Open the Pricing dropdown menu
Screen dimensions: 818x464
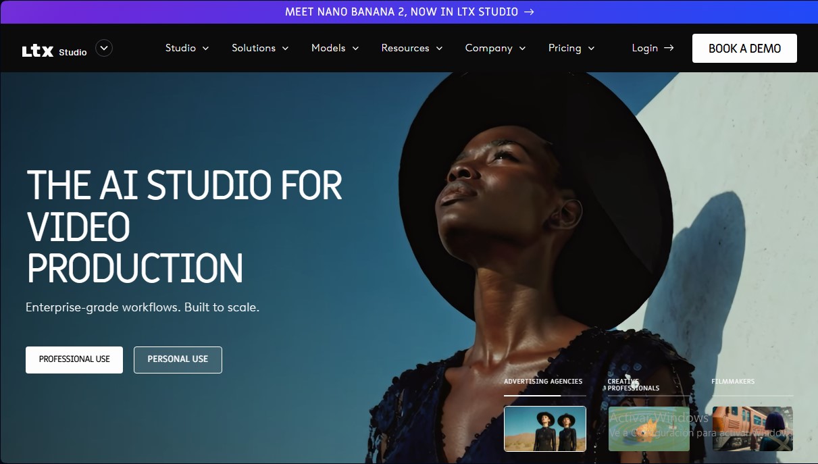pos(571,48)
